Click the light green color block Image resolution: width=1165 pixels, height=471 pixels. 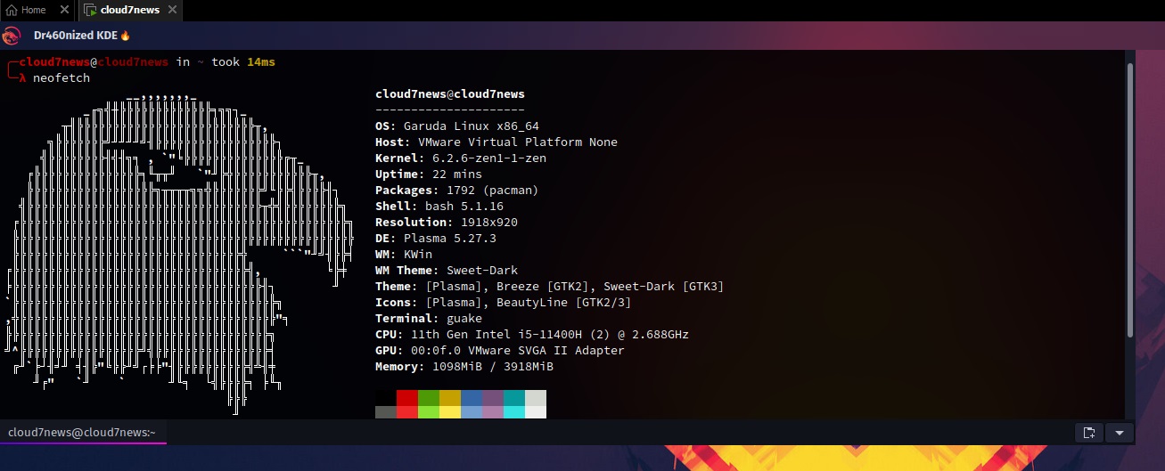[x=429, y=412]
